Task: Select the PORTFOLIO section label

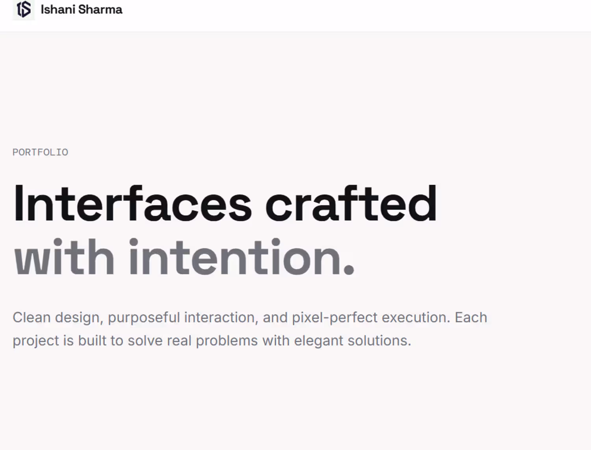Action: tap(40, 152)
